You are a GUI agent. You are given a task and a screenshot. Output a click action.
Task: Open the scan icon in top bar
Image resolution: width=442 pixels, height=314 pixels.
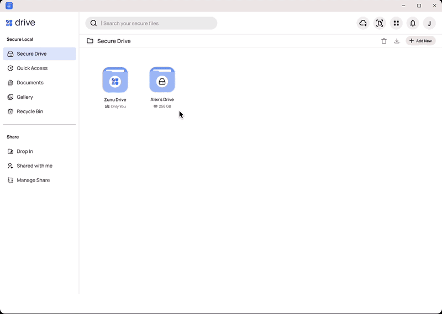click(380, 23)
